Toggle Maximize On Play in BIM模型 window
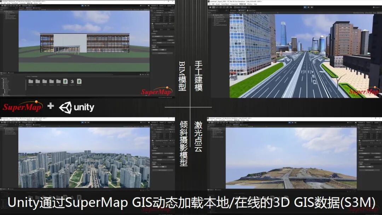The height and width of the screenshot is (215, 382). click(128, 10)
